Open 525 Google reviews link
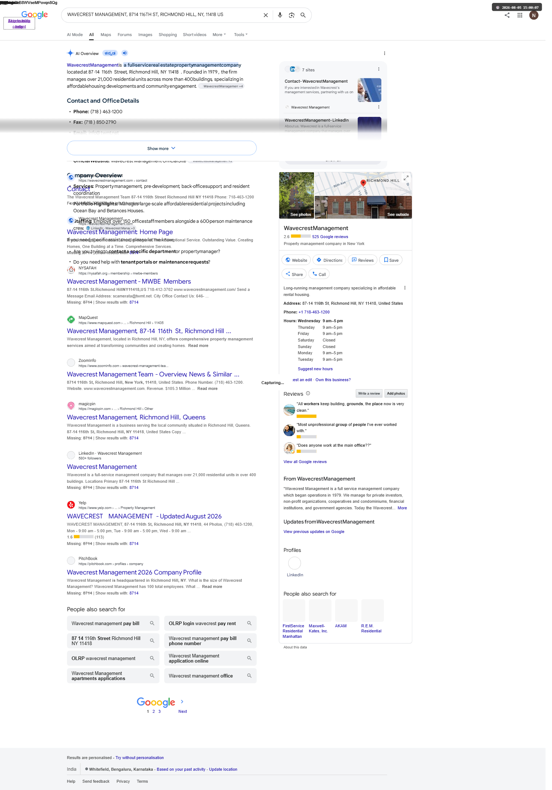This screenshot has height=790, width=552. pyautogui.click(x=330, y=237)
